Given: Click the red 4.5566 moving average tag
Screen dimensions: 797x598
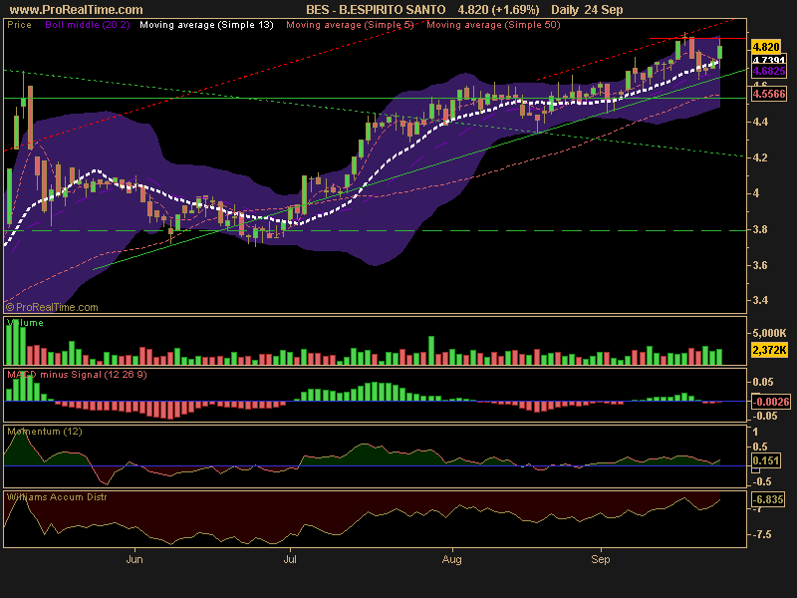Looking at the screenshot, I should click(x=769, y=94).
